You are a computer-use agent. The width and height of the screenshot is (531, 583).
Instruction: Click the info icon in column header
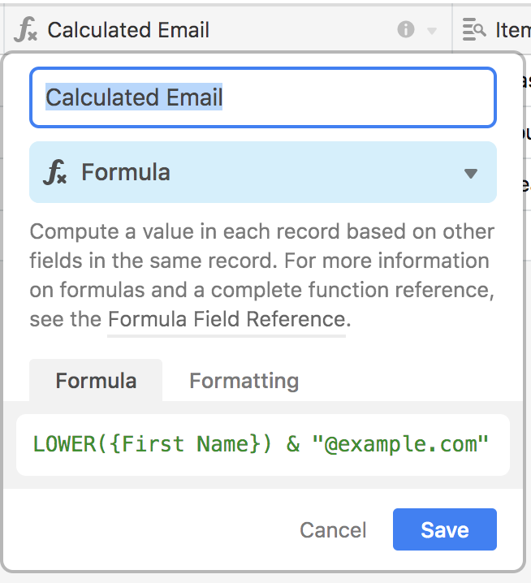[x=405, y=30]
